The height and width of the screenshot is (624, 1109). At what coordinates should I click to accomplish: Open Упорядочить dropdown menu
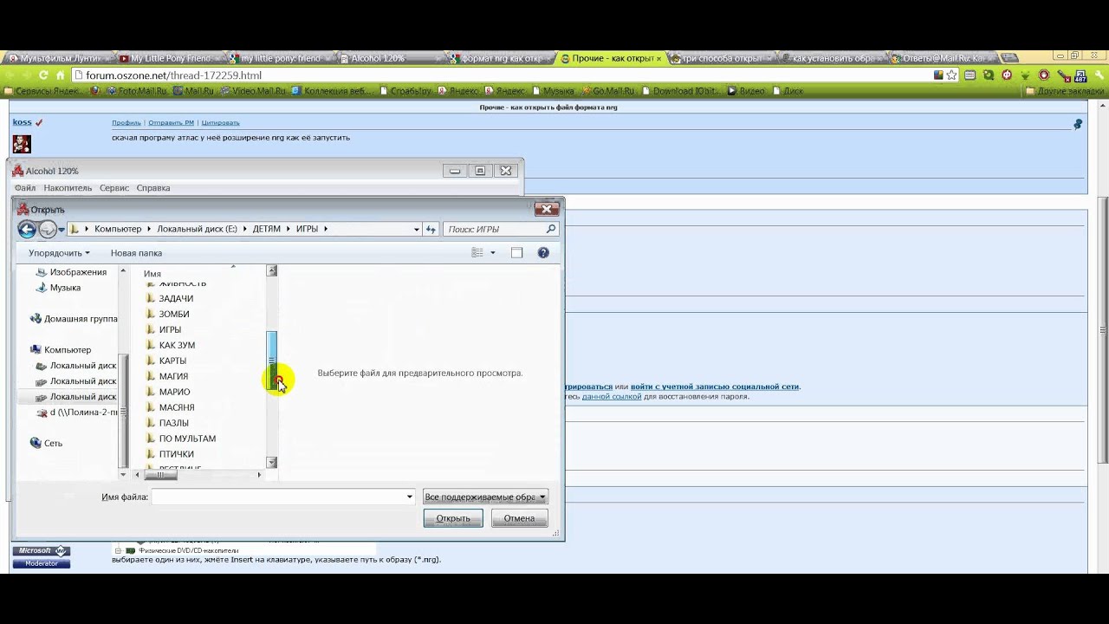point(59,253)
